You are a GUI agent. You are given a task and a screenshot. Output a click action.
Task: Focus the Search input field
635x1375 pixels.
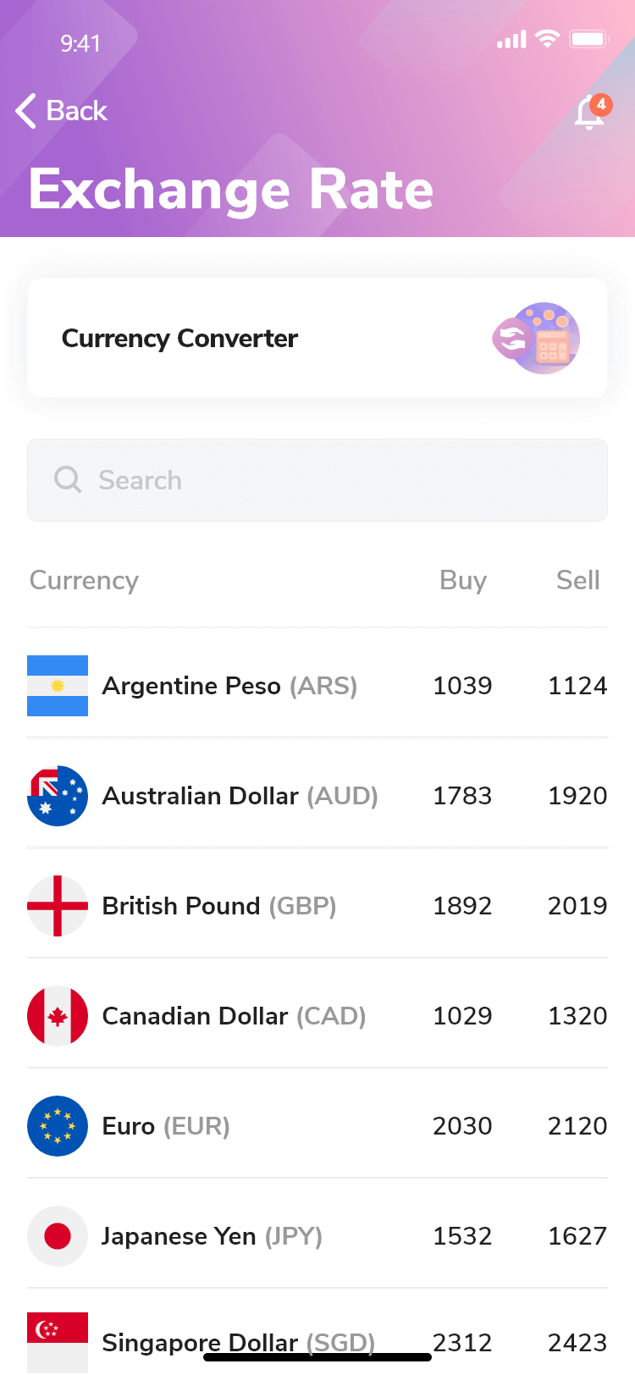339,480
